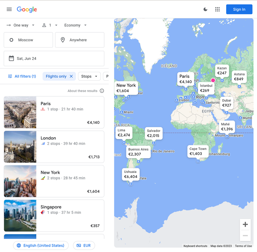The height and width of the screenshot is (252, 257).
Task: Open the passenger count dropdown
Action: tap(50, 25)
